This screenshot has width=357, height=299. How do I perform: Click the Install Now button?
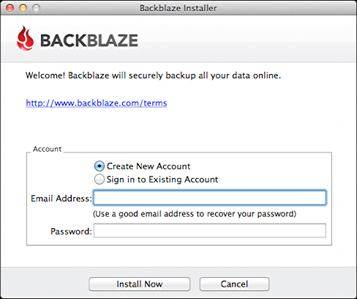[x=140, y=284]
